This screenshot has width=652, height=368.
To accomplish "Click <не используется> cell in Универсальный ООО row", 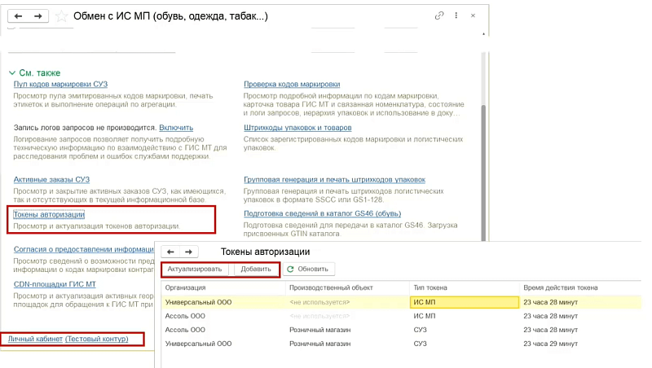I will tap(347, 302).
